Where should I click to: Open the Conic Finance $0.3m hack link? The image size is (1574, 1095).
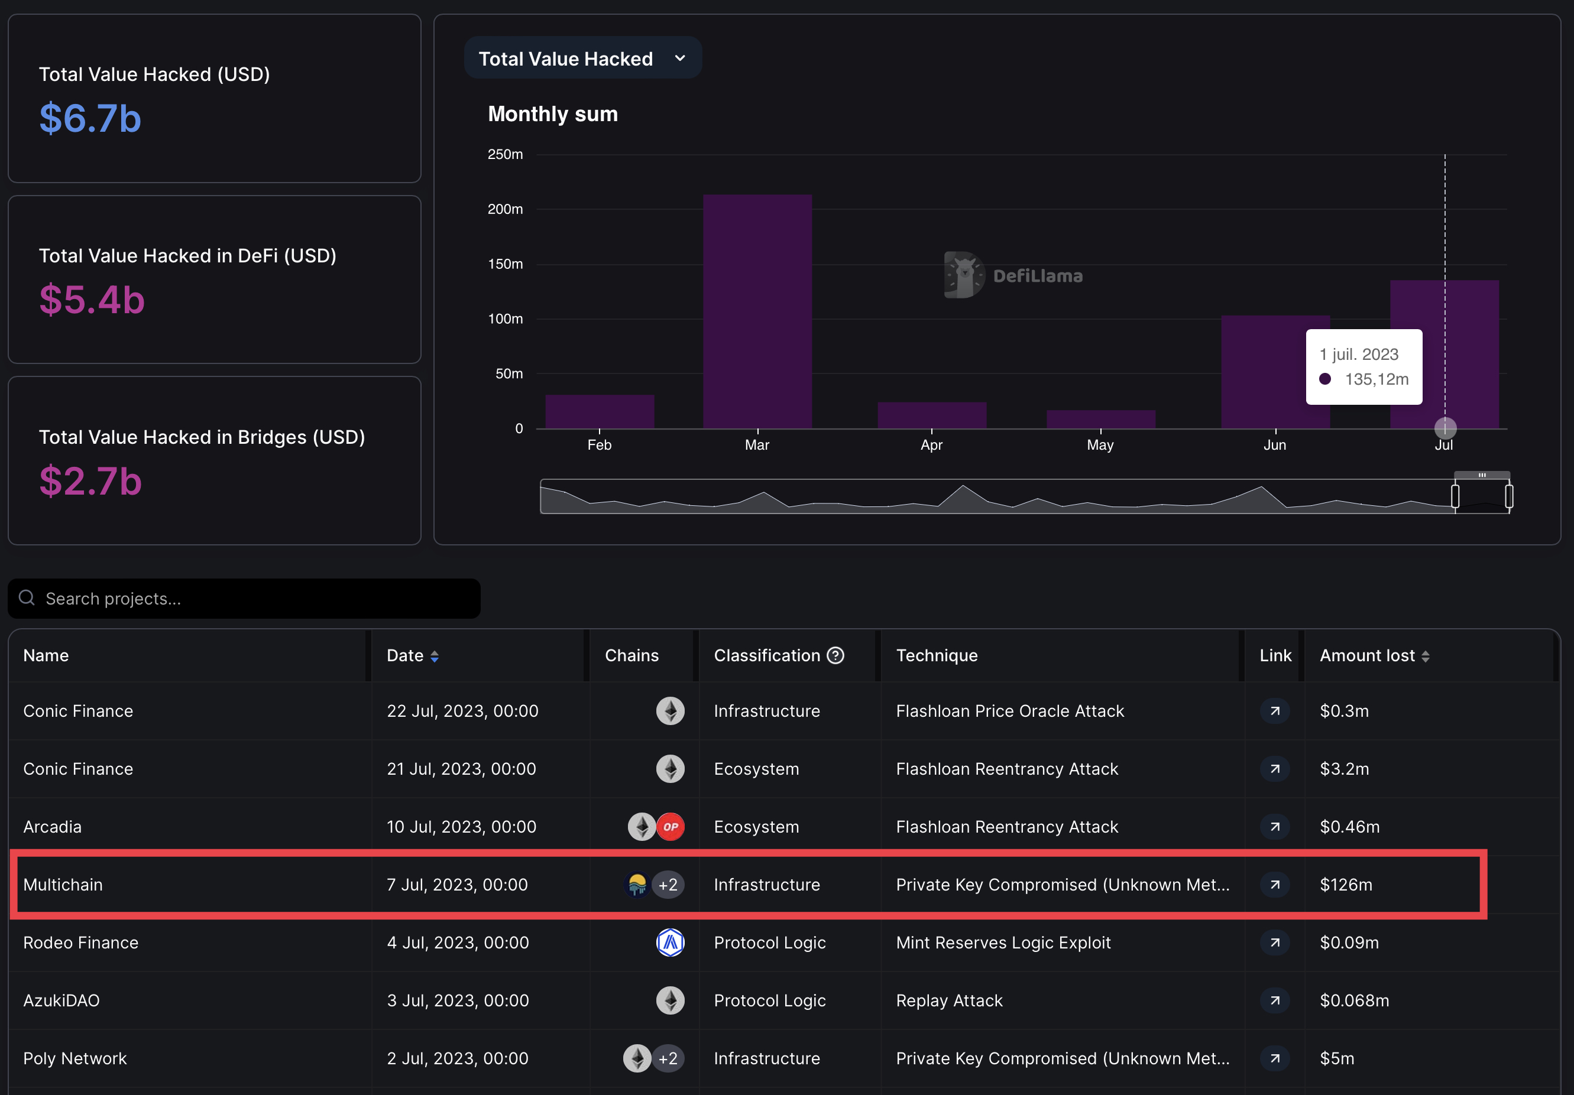(x=1274, y=711)
